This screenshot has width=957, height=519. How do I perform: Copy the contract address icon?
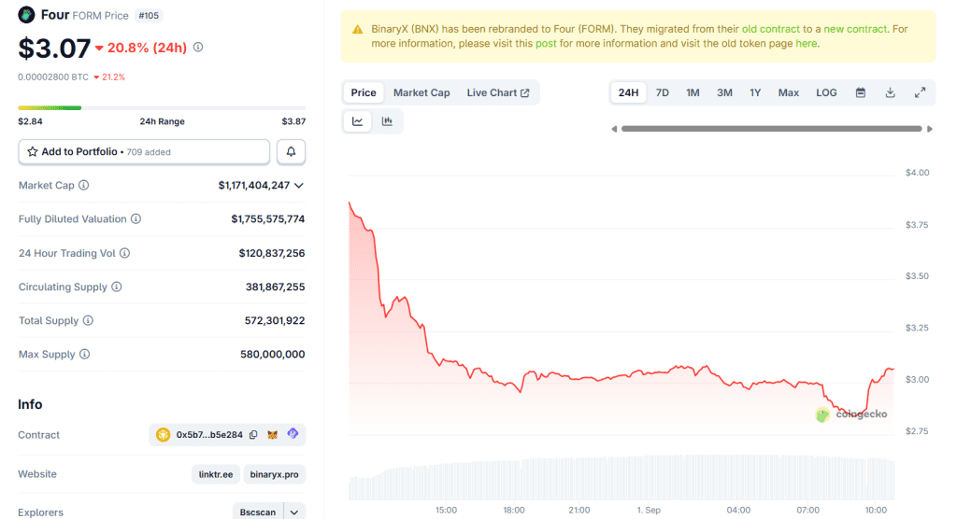click(253, 435)
